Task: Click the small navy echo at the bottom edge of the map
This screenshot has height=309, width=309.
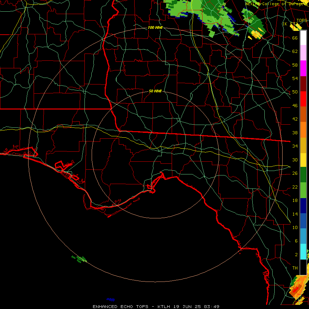Action: click(111, 299)
